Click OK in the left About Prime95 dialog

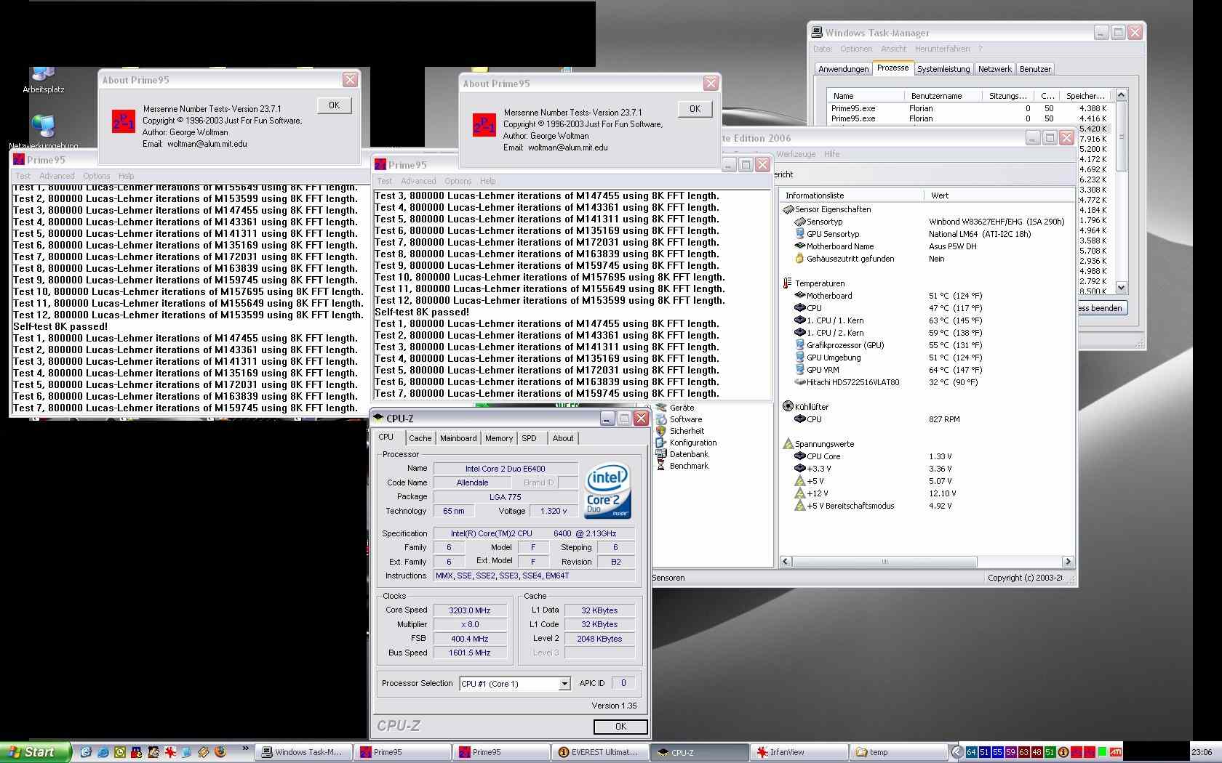tap(334, 105)
